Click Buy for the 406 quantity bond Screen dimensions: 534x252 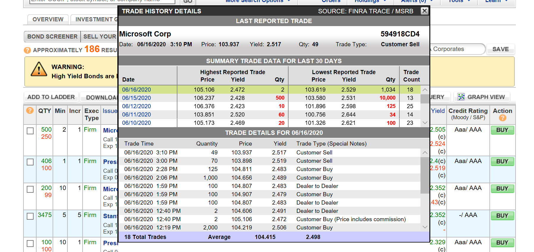[x=502, y=162]
